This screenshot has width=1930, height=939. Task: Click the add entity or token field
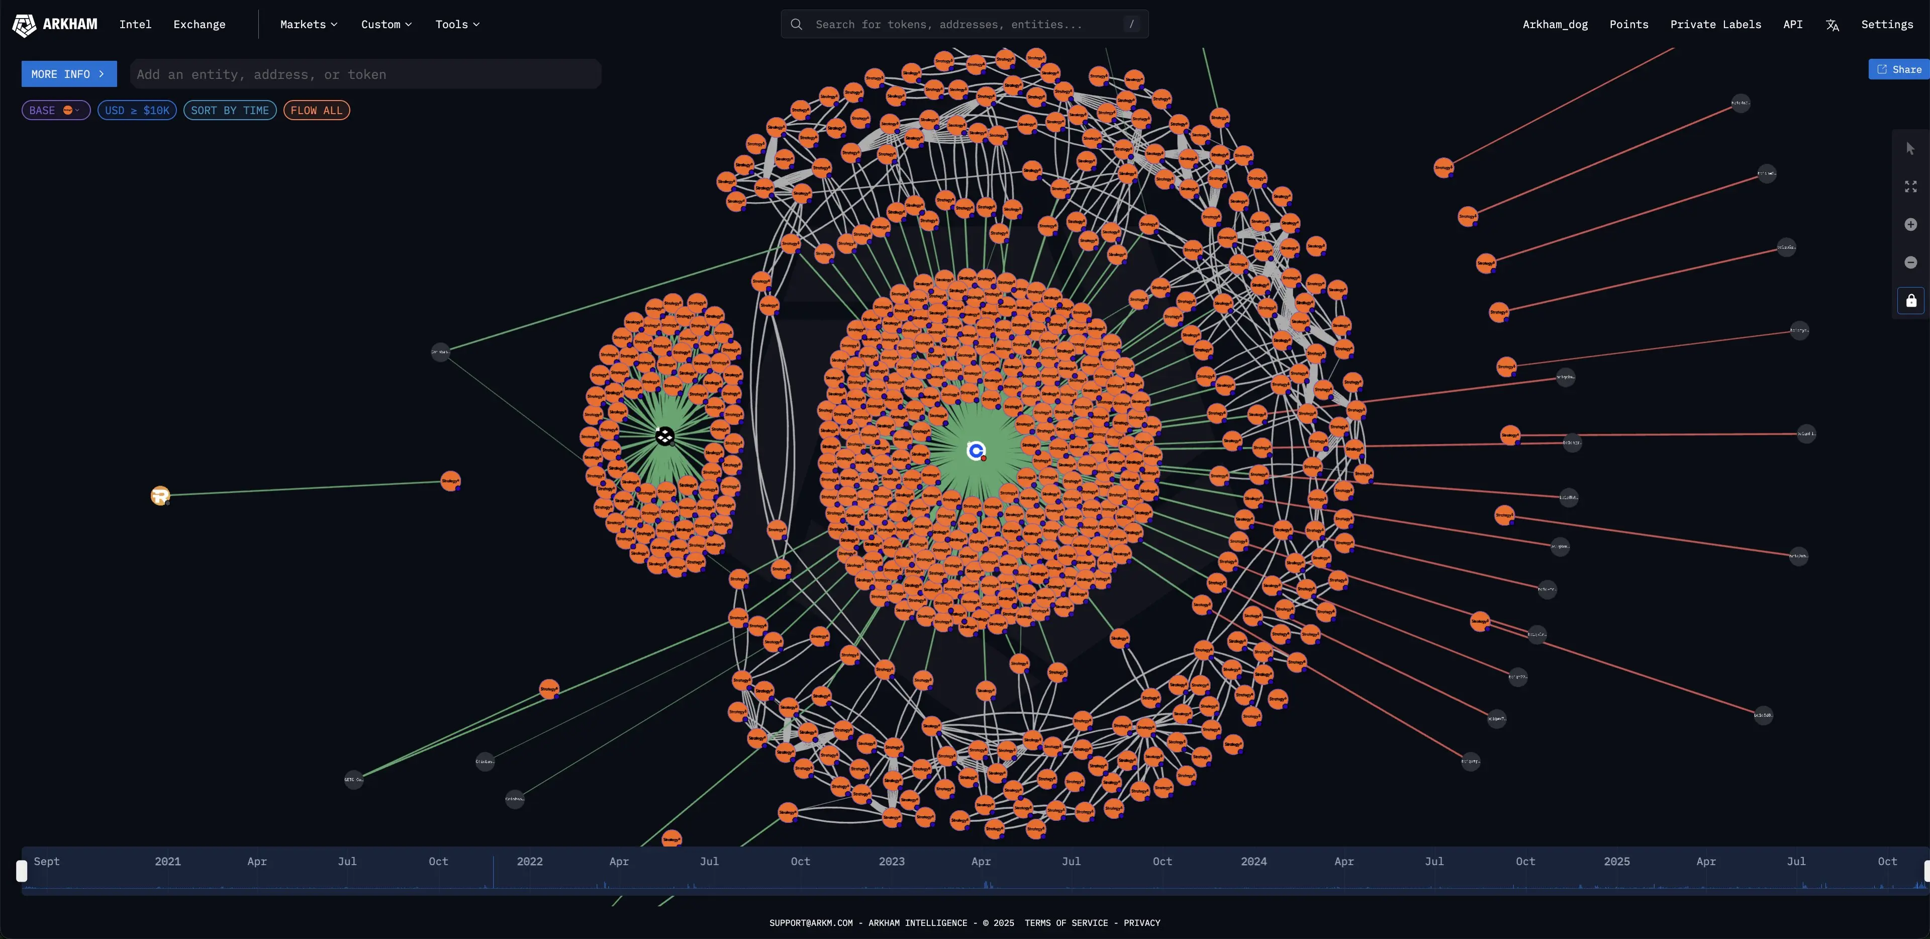(x=365, y=74)
